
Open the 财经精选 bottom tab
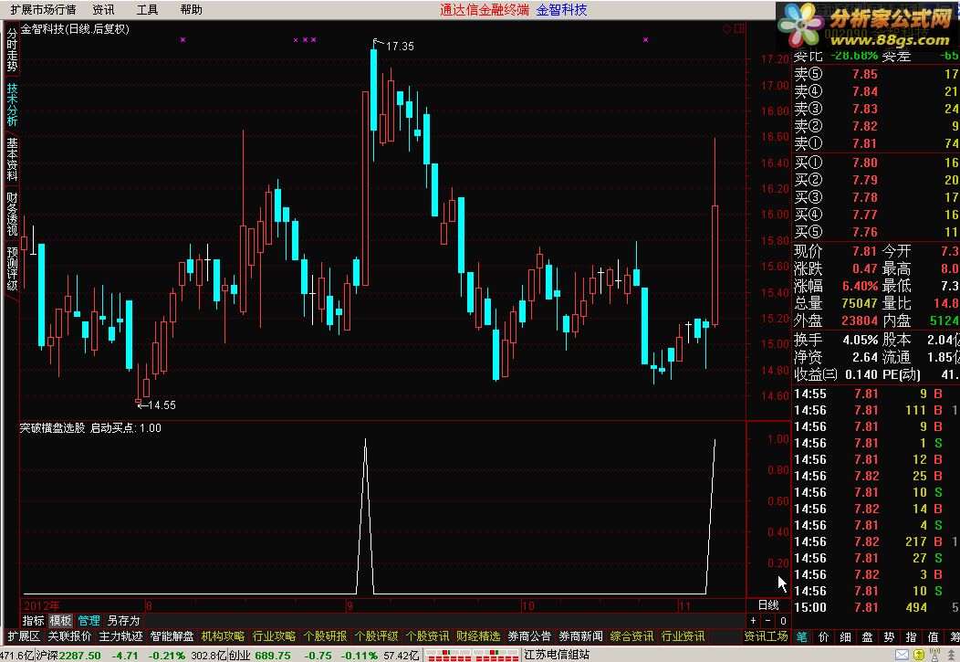click(478, 636)
